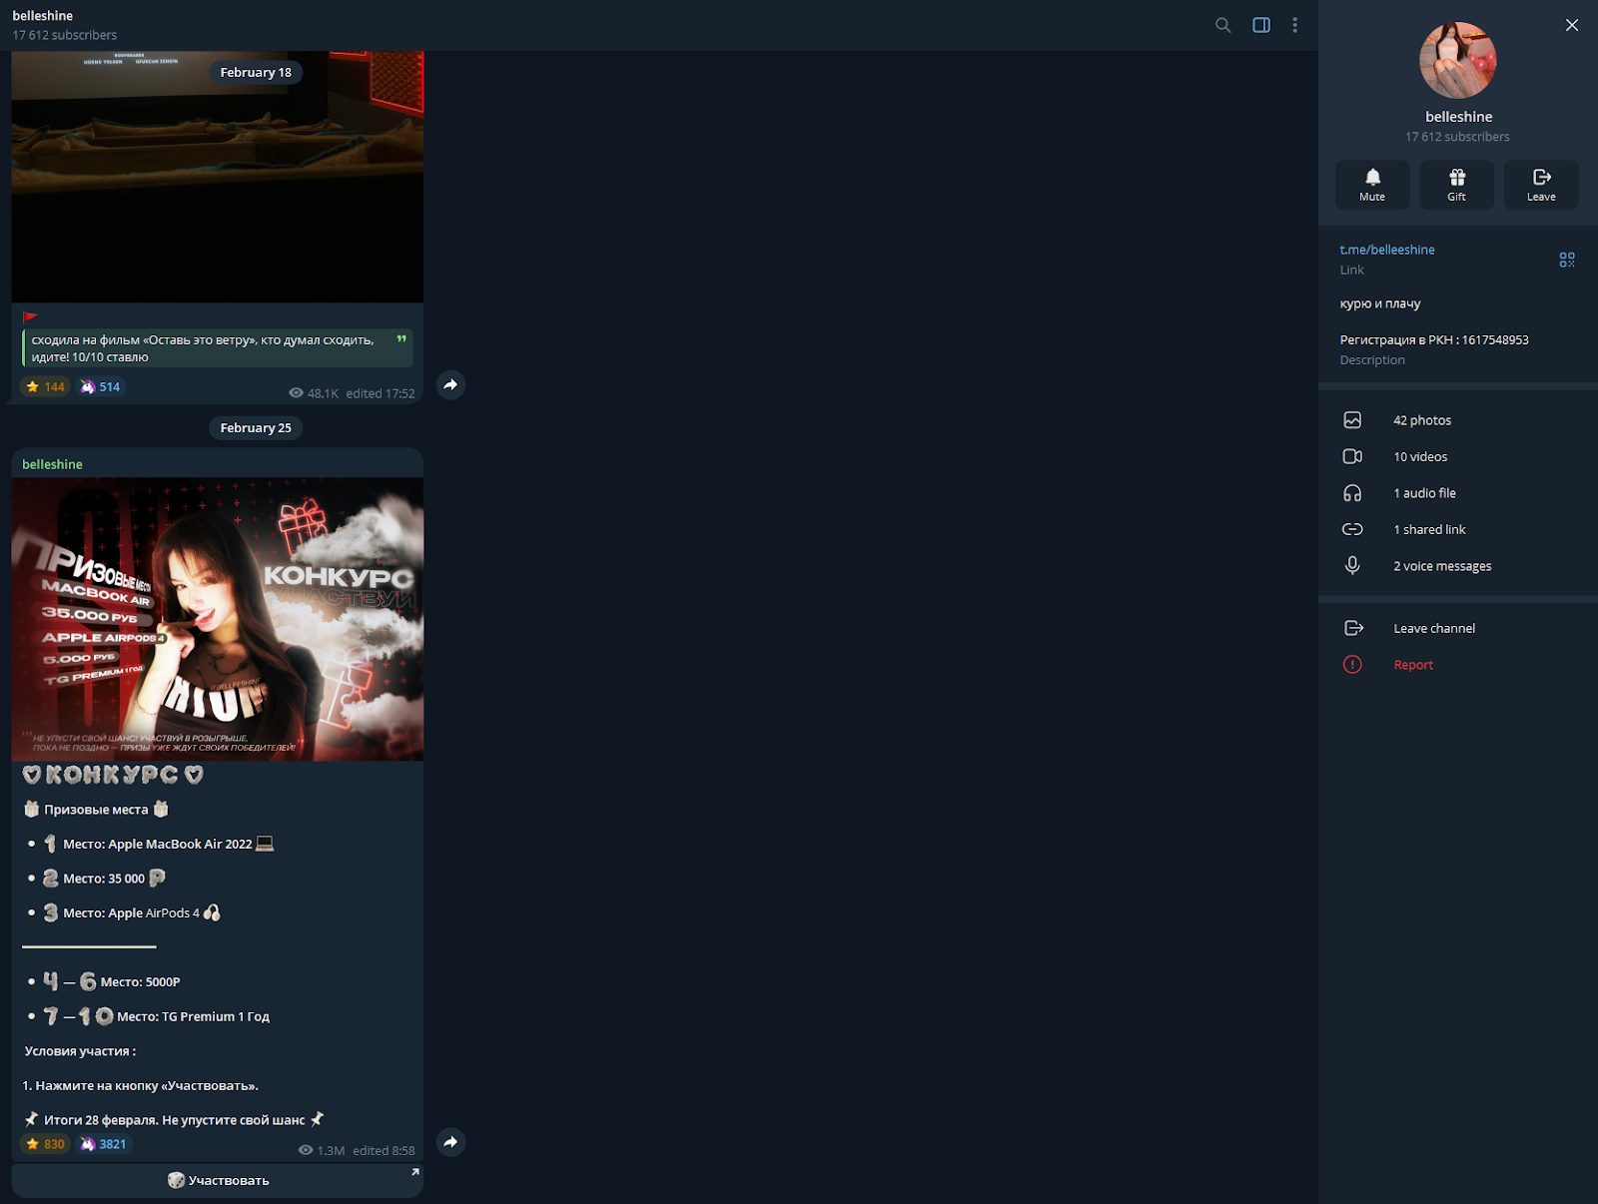Image resolution: width=1598 pixels, height=1204 pixels.
Task: Open the contest banner image
Action: tap(218, 619)
